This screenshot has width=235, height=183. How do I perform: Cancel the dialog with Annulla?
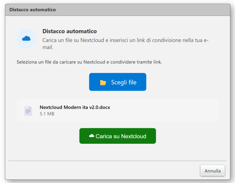point(213,171)
